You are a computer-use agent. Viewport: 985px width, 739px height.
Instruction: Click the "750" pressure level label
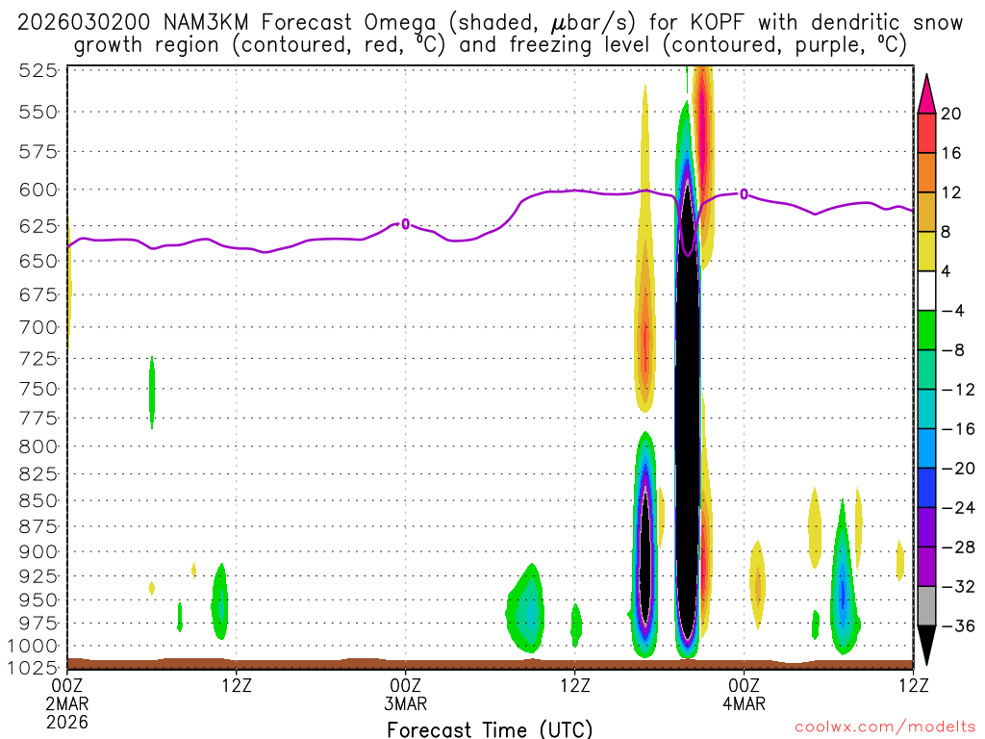click(38, 389)
